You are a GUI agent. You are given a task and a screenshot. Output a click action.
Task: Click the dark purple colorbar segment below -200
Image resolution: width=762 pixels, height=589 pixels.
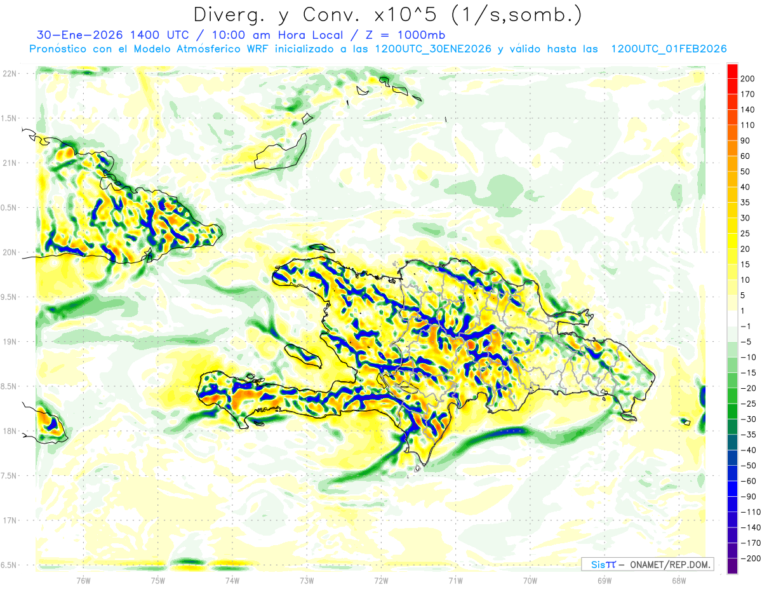[x=732, y=565]
